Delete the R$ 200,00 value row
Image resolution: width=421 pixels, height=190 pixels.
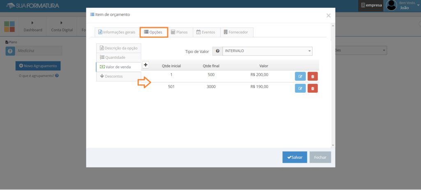pyautogui.click(x=312, y=76)
